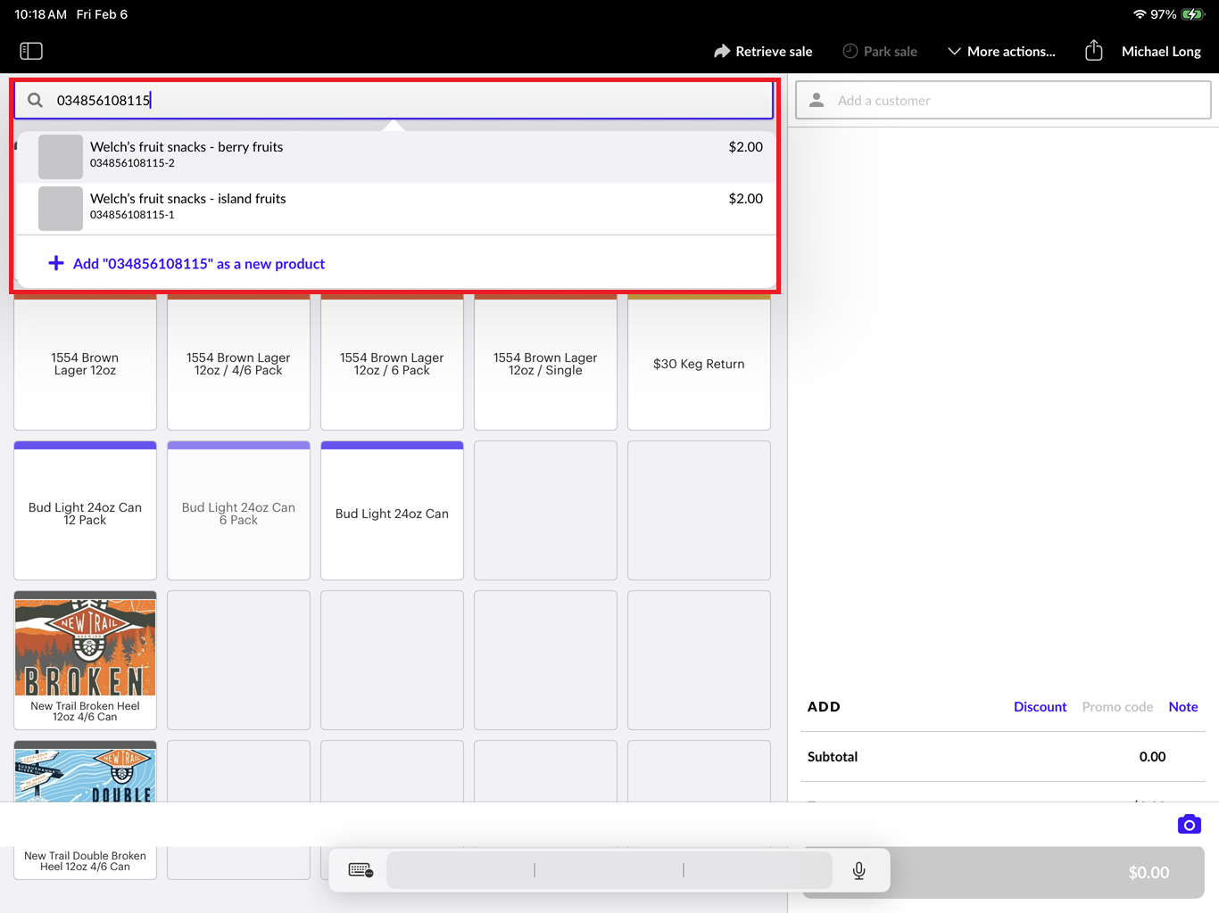This screenshot has height=913, width=1219.
Task: Add a Note to the sale
Action: click(1183, 706)
